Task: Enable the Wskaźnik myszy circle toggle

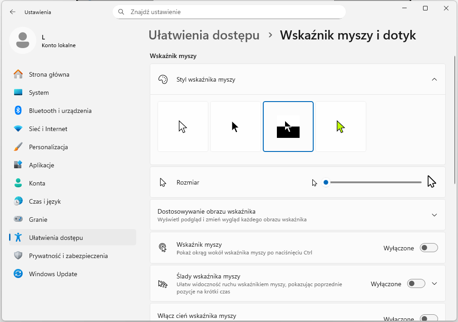Action: [428, 248]
